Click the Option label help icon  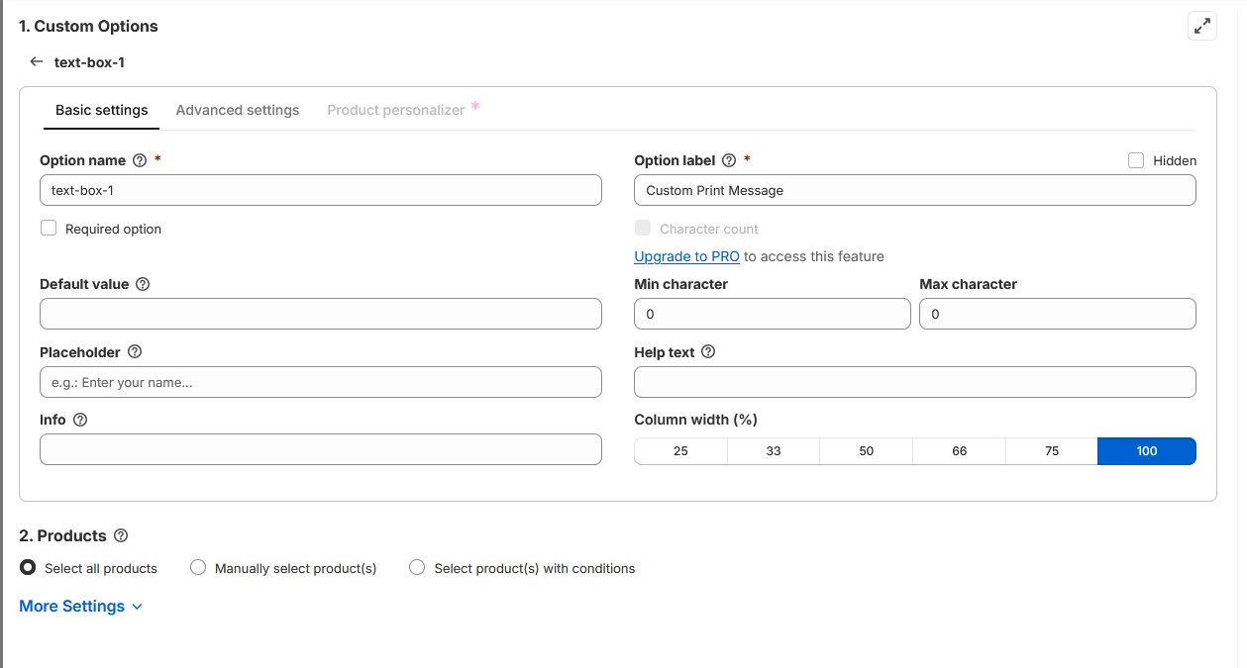coord(729,159)
